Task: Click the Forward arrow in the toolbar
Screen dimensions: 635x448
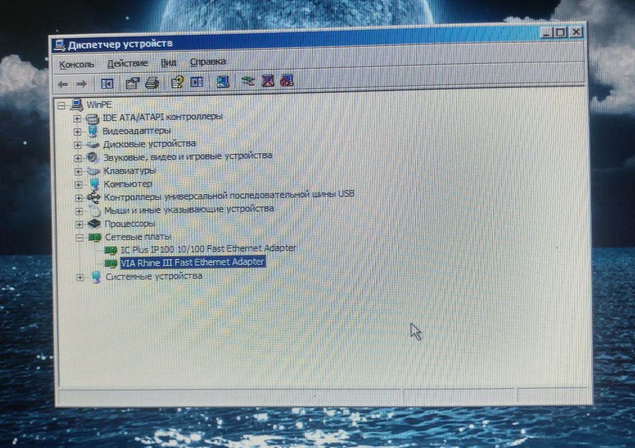Action: coord(82,85)
